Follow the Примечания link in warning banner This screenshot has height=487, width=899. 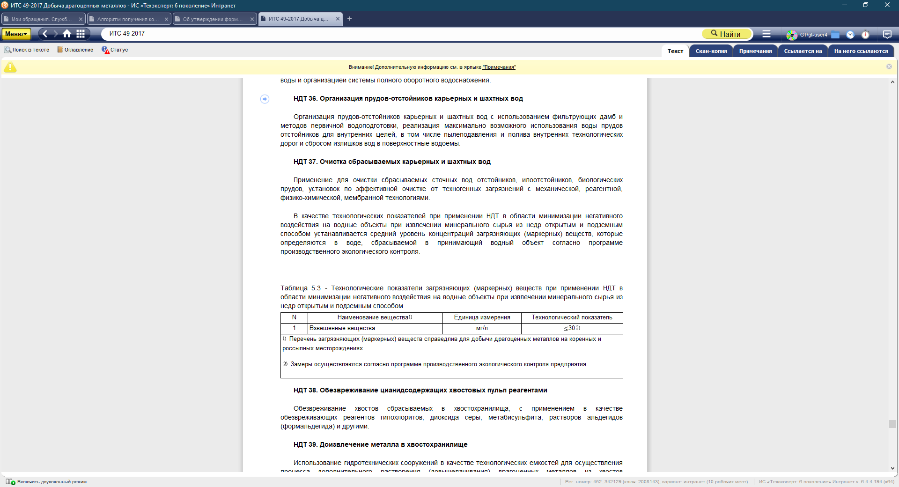coord(499,67)
